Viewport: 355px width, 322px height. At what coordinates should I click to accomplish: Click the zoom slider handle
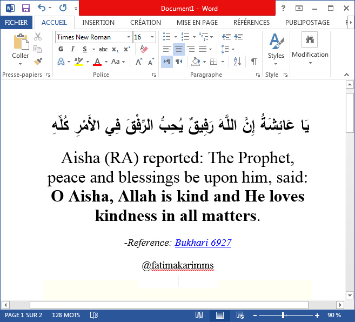pyautogui.click(x=283, y=315)
